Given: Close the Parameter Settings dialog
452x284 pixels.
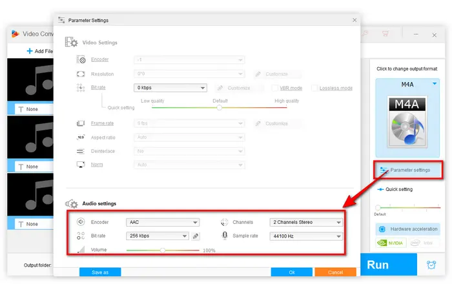Looking at the screenshot, I should [x=354, y=20].
